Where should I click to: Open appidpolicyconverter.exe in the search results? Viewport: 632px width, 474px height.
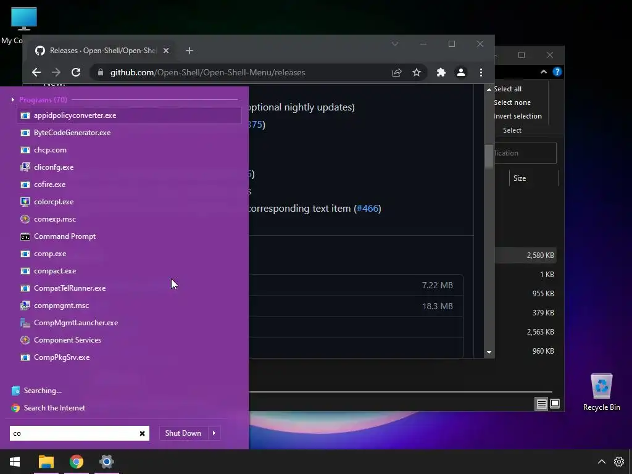click(130, 115)
